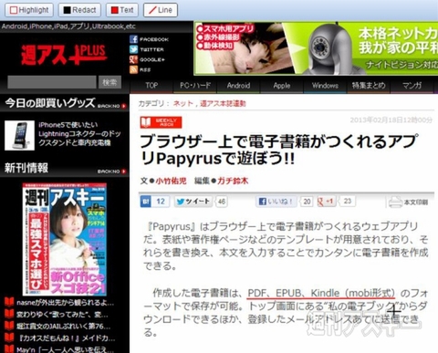This screenshot has width=438, height=353.
Task: Click the 週刊アスキー magazine cover image
Action: 65,239
